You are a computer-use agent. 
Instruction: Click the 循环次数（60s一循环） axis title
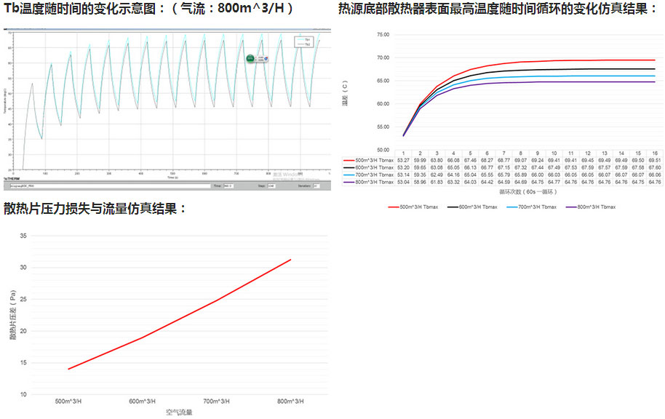click(528, 192)
